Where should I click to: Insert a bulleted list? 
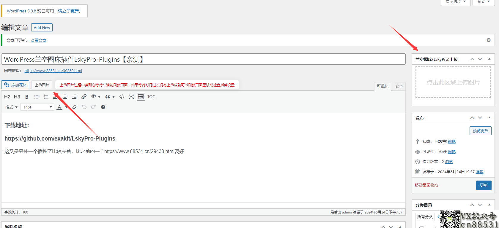point(36,97)
